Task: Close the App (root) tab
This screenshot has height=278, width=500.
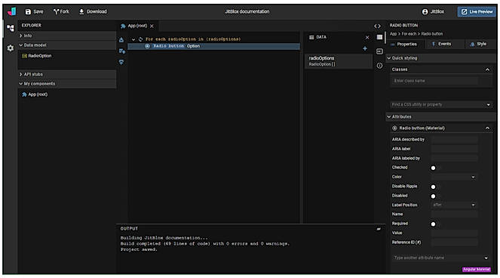Action: [x=152, y=26]
